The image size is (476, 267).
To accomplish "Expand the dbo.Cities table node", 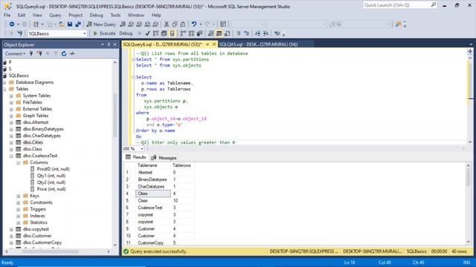I will pos(11,142).
